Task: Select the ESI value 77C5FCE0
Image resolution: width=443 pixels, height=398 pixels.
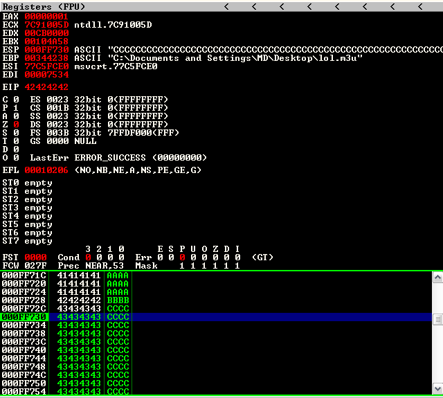Action: click(x=46, y=66)
